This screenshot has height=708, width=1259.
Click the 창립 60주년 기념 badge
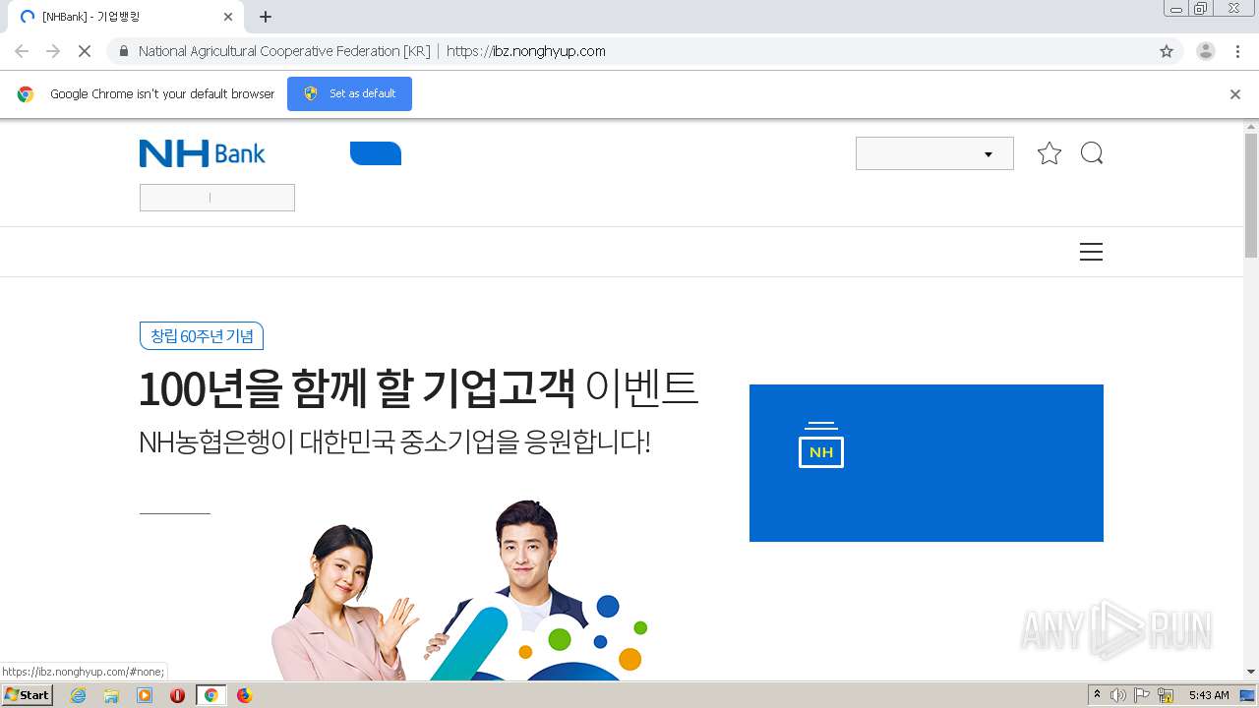(202, 336)
